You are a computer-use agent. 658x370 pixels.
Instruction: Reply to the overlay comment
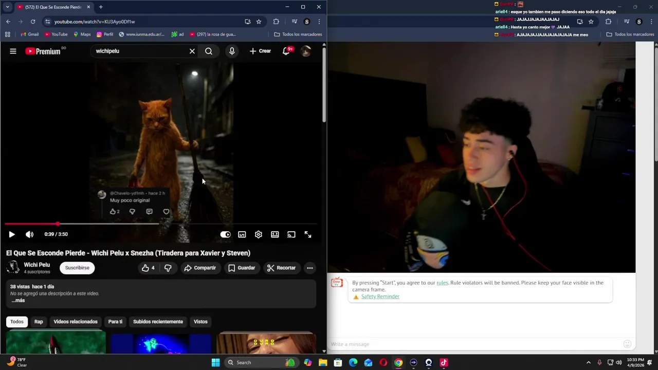(149, 212)
